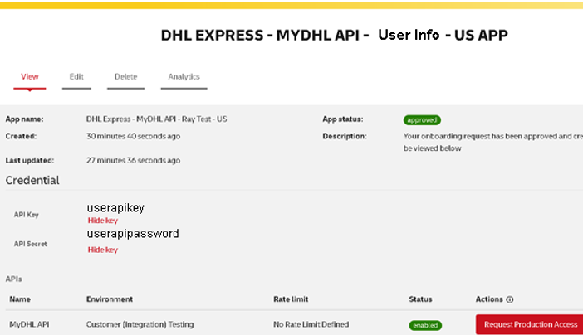Click the Credential section heading
Viewport: 583px width, 335px height.
(x=32, y=181)
